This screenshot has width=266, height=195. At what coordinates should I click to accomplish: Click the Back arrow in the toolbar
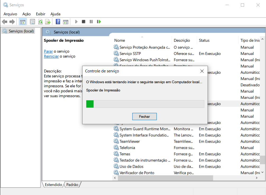(4, 22)
